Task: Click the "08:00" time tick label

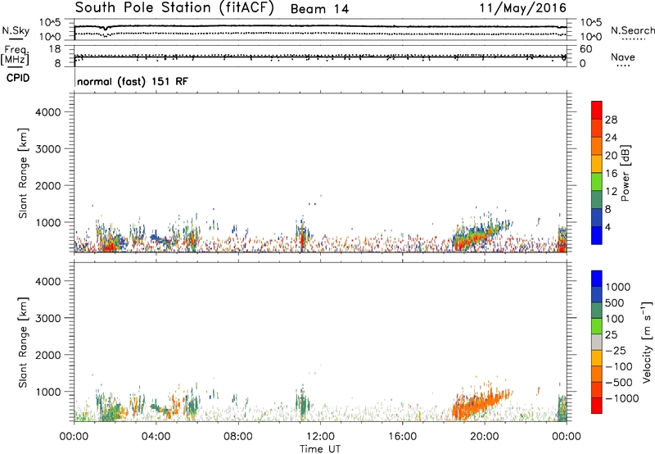Action: pos(237,437)
